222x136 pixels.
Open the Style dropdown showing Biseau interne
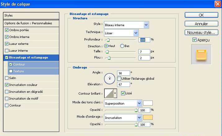tap(126, 25)
